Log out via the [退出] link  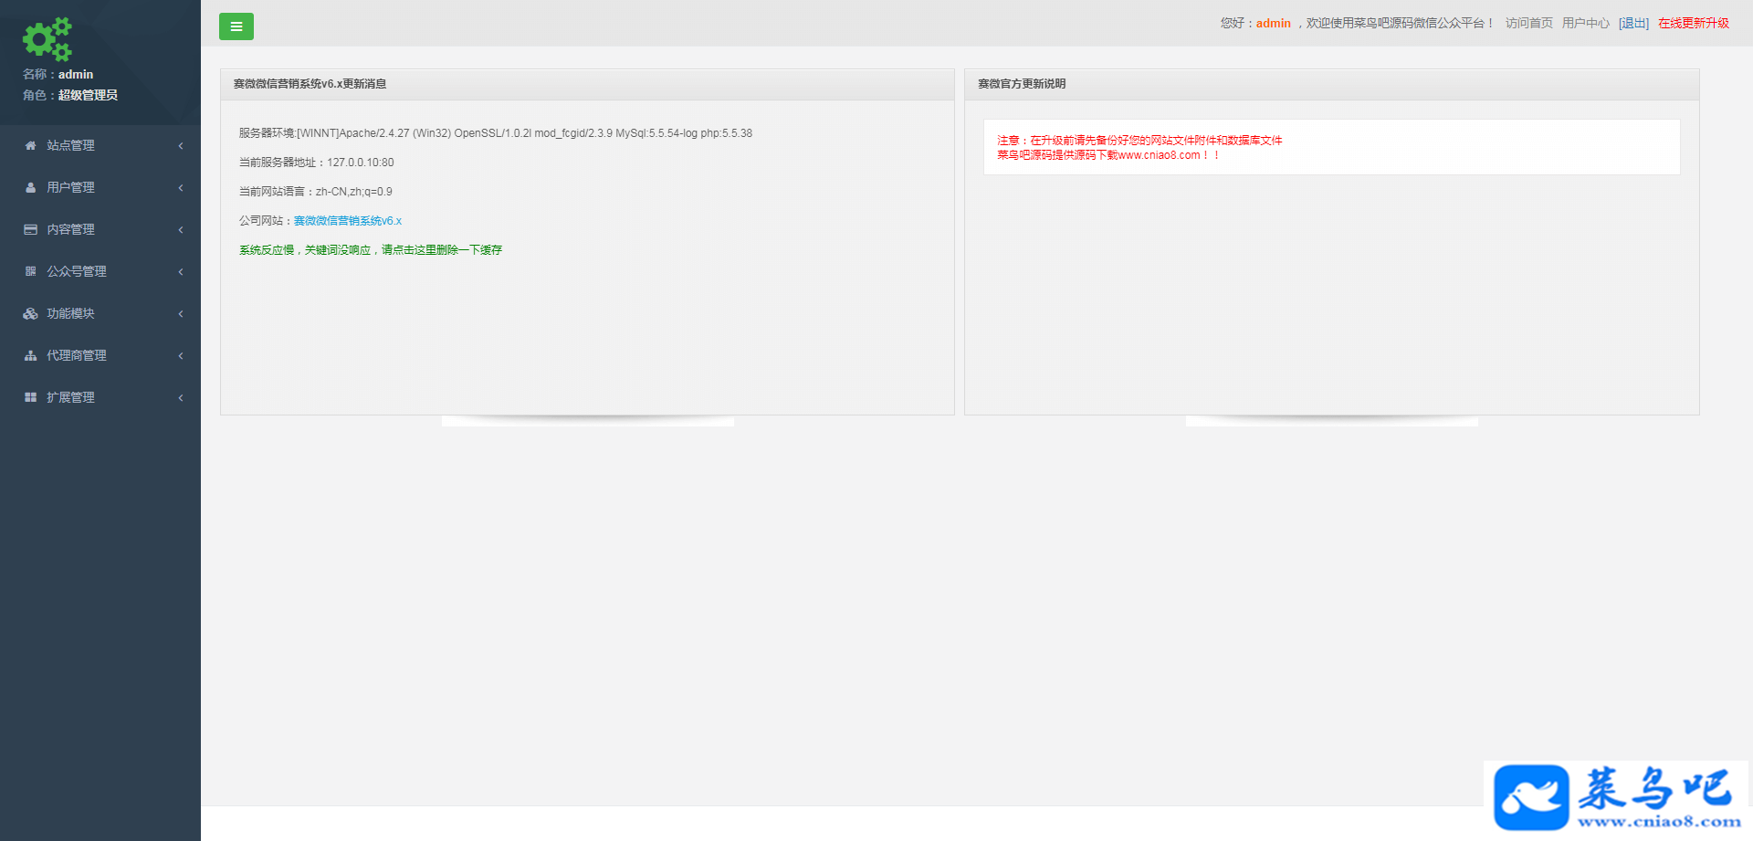point(1633,23)
